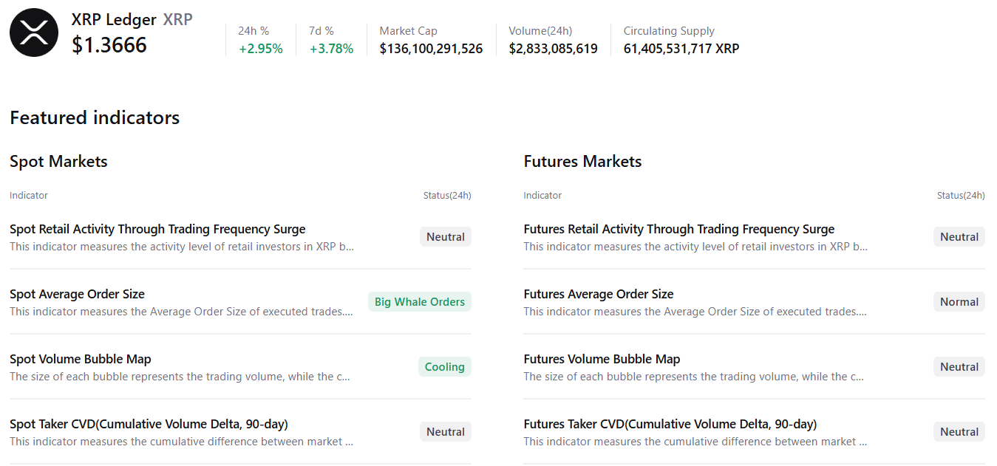Click the XRP Ledger logo icon
Screen dimensions: 997x466
[x=34, y=32]
